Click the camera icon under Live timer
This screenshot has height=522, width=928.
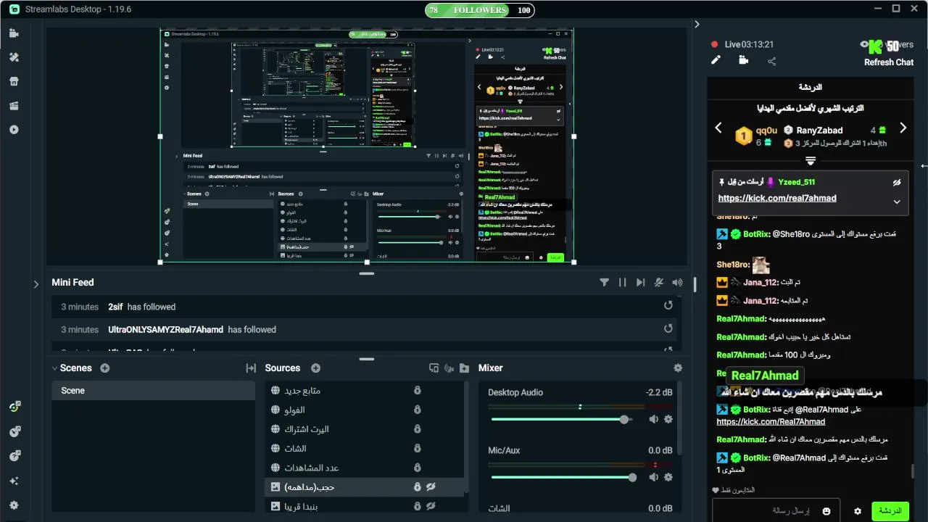point(744,60)
